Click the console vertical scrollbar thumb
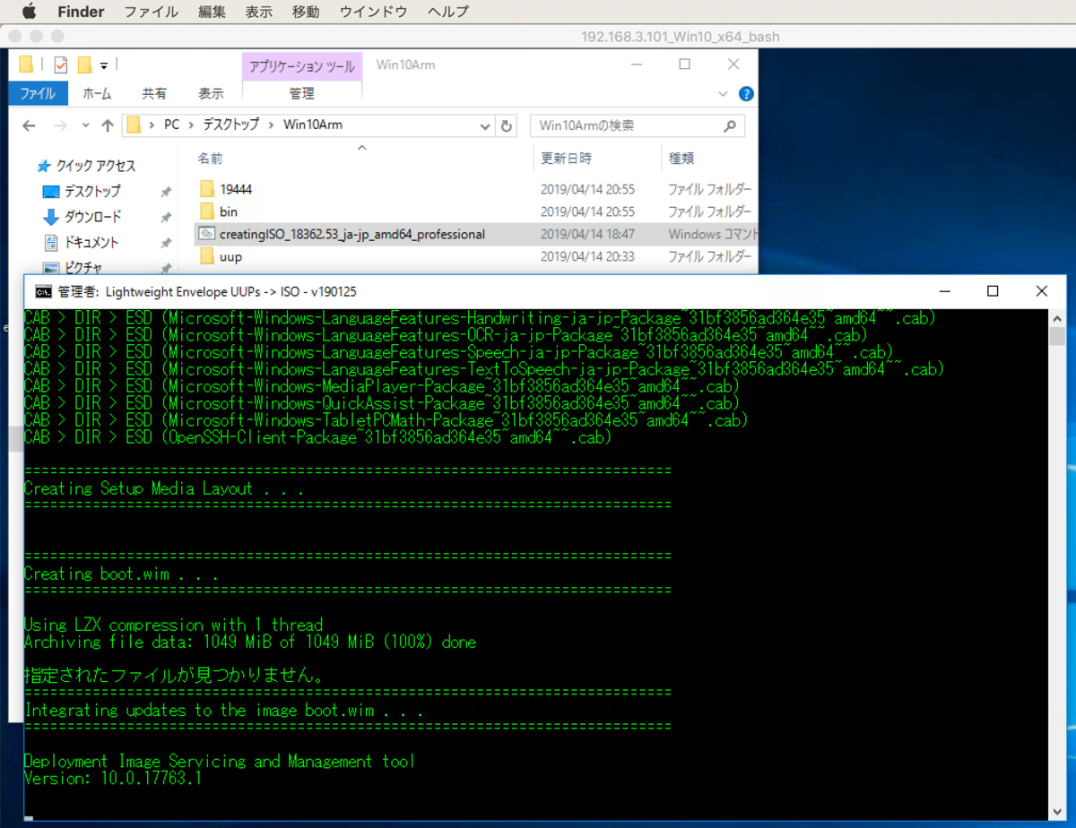Screen dimensions: 1076x828 pyautogui.click(x=1058, y=336)
